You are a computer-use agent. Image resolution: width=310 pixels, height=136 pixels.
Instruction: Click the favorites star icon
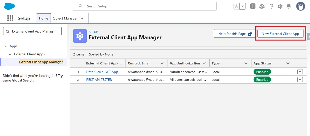[x=236, y=6]
